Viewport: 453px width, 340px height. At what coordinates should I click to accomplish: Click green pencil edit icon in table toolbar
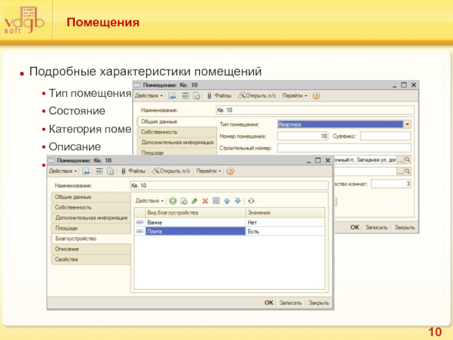point(194,201)
